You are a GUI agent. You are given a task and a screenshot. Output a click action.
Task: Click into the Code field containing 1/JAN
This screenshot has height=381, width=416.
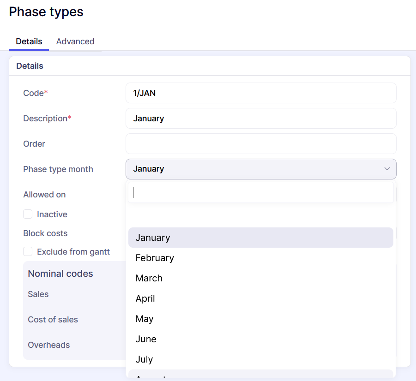[260, 93]
